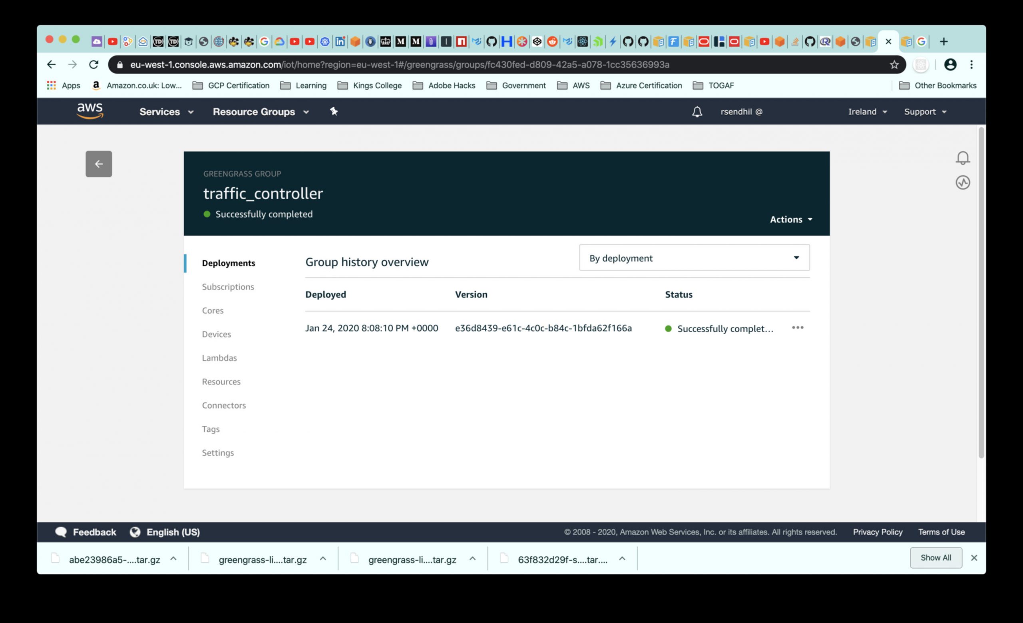Open the notifications bell on right sidebar
The image size is (1023, 623).
click(x=962, y=158)
